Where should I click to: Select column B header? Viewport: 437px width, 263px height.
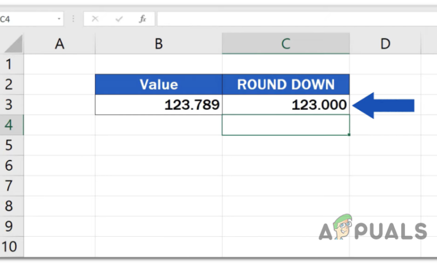point(159,44)
